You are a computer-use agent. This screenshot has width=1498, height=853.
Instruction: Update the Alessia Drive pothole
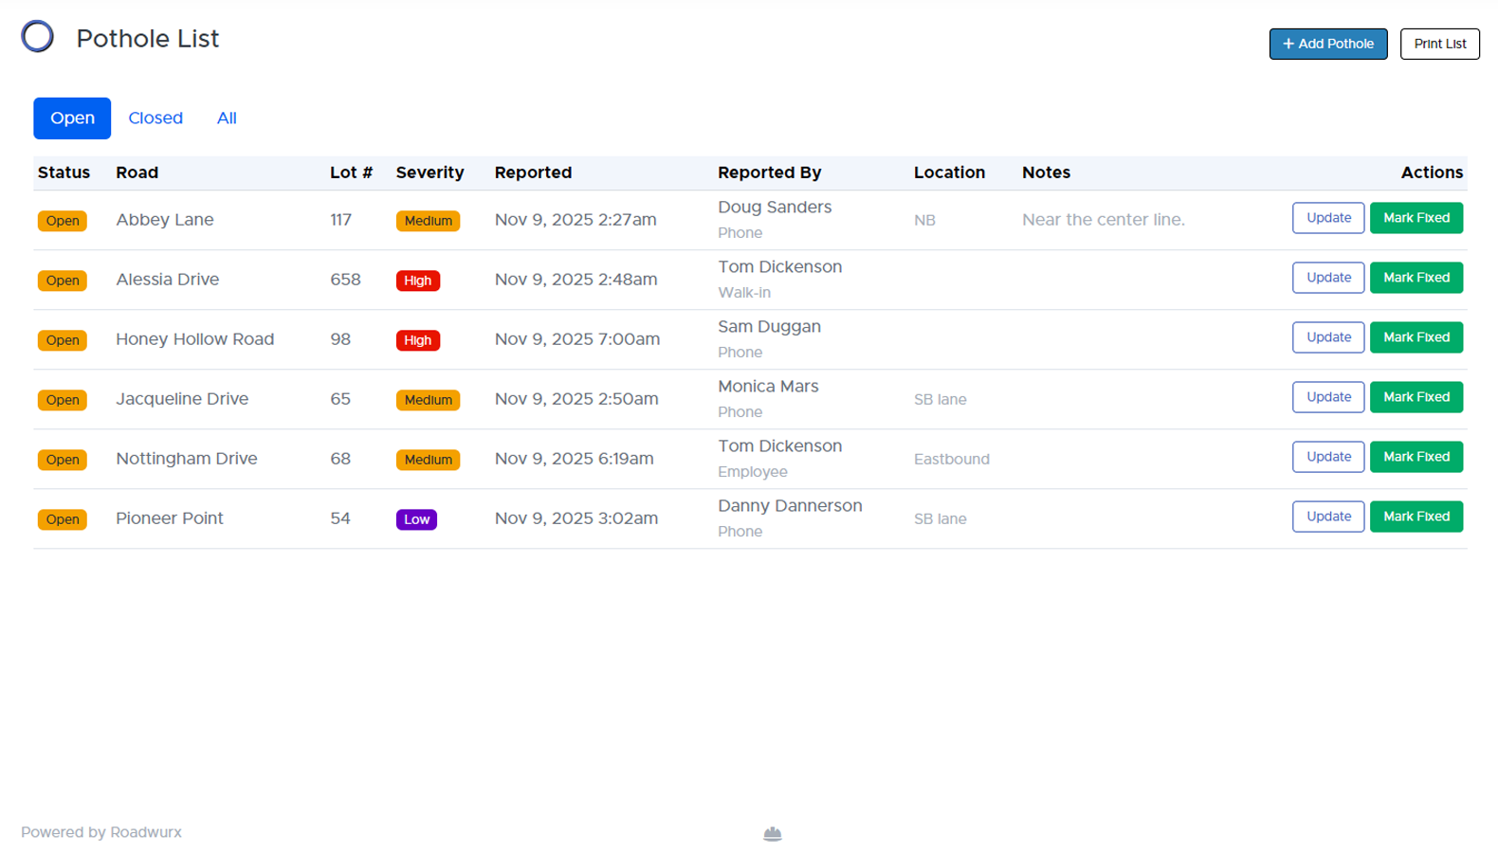tap(1327, 278)
